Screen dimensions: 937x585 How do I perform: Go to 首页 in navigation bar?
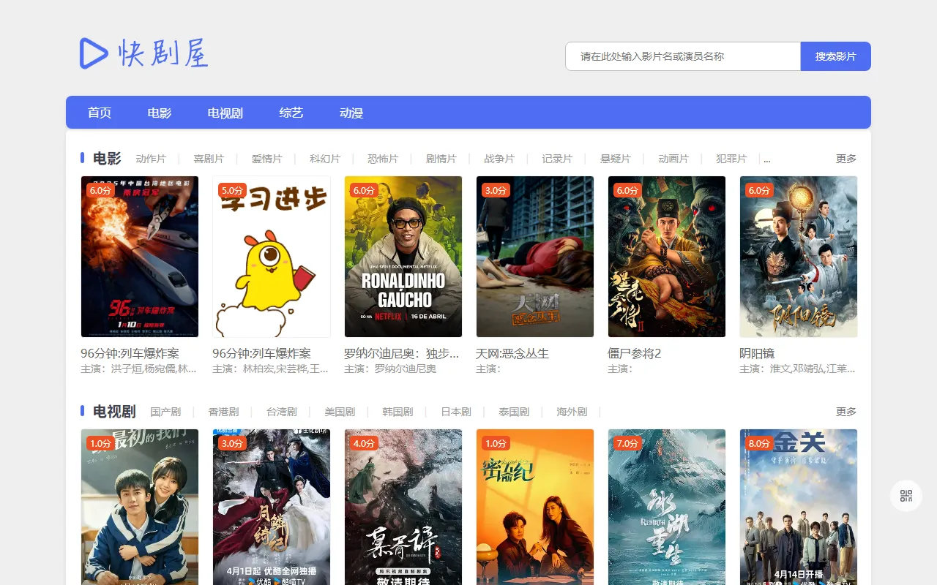coord(100,113)
